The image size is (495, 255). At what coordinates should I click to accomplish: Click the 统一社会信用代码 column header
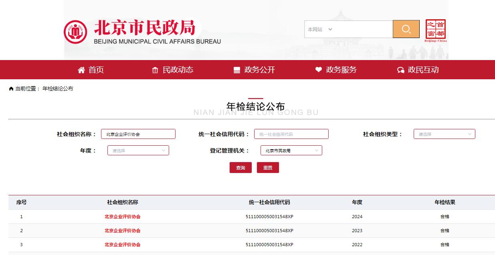point(269,203)
